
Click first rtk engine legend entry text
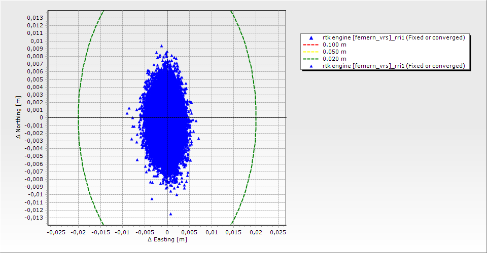tap(394, 37)
